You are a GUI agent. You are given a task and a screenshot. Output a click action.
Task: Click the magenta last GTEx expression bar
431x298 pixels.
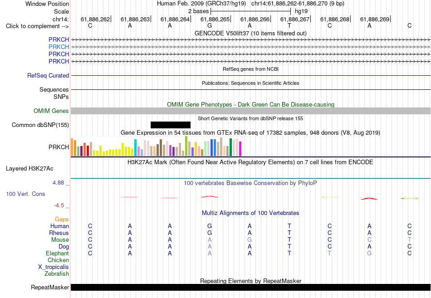pyautogui.click(x=240, y=149)
